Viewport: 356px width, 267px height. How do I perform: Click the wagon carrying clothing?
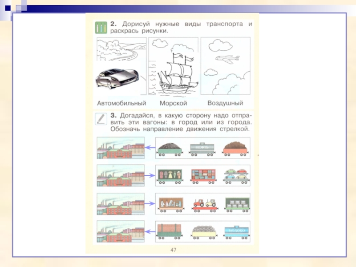tap(170, 176)
